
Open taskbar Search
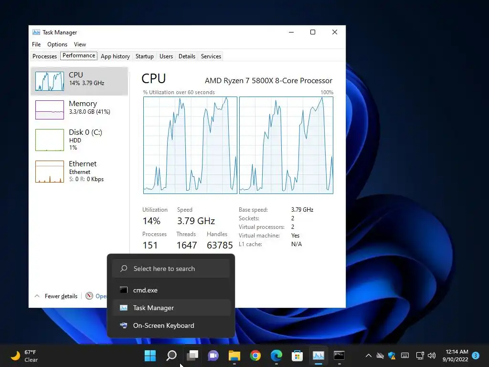(x=171, y=356)
